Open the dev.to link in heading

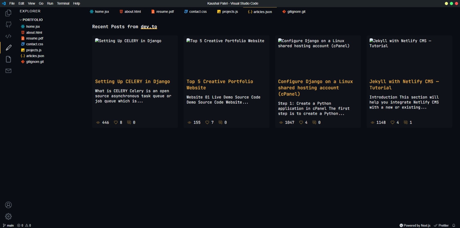tap(149, 27)
